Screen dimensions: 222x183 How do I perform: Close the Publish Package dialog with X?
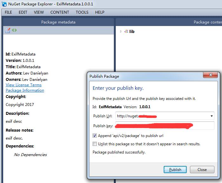pos(210,75)
